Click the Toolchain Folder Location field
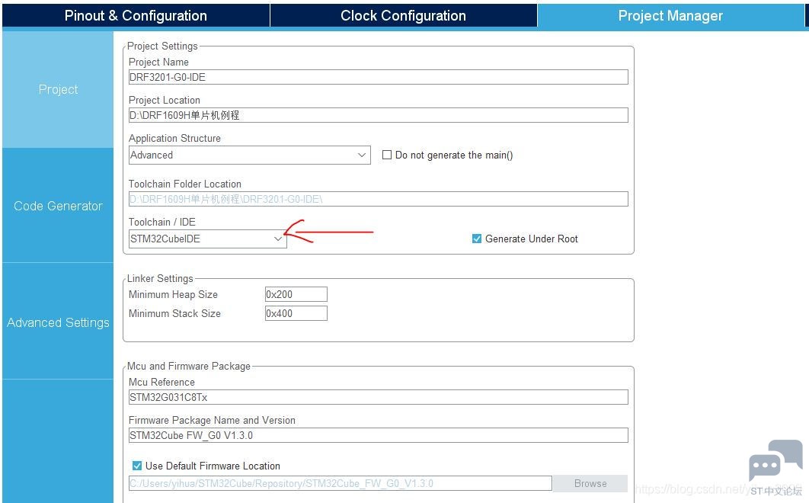This screenshot has height=503, width=809. tap(378, 199)
